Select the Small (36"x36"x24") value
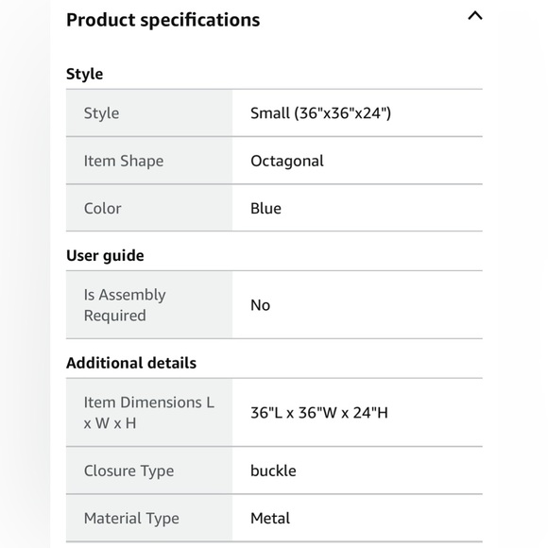548x548 pixels. click(x=320, y=113)
